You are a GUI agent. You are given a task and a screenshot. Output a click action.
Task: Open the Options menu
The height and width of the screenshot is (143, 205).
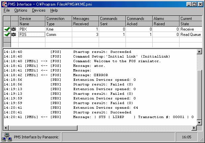[x=21, y=10]
